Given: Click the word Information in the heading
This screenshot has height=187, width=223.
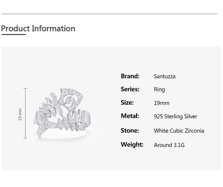Looking at the screenshot, I should pos(54,29).
